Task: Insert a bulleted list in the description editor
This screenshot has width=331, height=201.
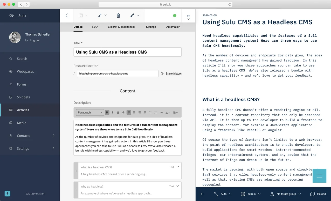Action: (150, 113)
